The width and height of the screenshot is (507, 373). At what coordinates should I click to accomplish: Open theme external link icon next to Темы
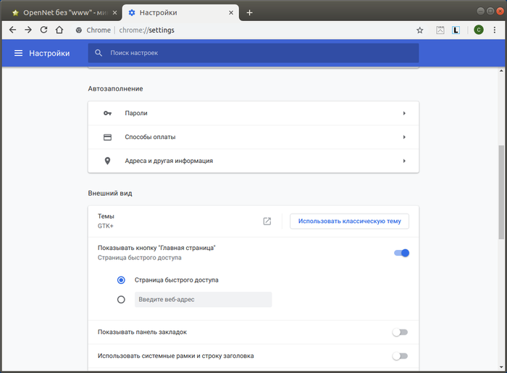click(x=267, y=221)
